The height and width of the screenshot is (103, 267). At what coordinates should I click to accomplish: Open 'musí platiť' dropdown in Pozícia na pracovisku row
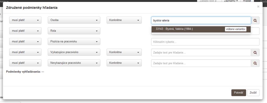[25, 42]
